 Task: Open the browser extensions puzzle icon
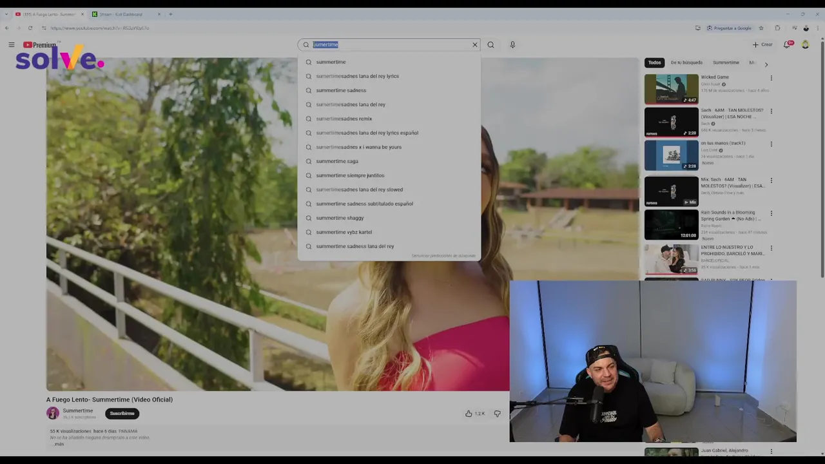[777, 28]
